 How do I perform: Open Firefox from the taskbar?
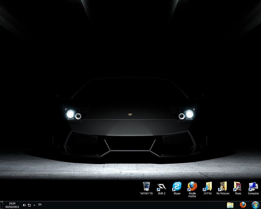(x=243, y=205)
